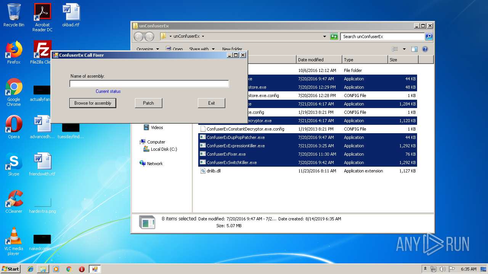Expand the address bar history dropdown
Image resolution: width=488 pixels, height=274 pixels.
[324, 37]
